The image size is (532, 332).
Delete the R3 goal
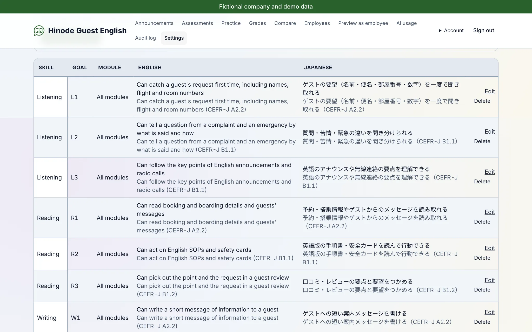click(482, 290)
